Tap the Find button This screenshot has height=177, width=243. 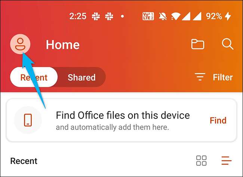pos(218,120)
